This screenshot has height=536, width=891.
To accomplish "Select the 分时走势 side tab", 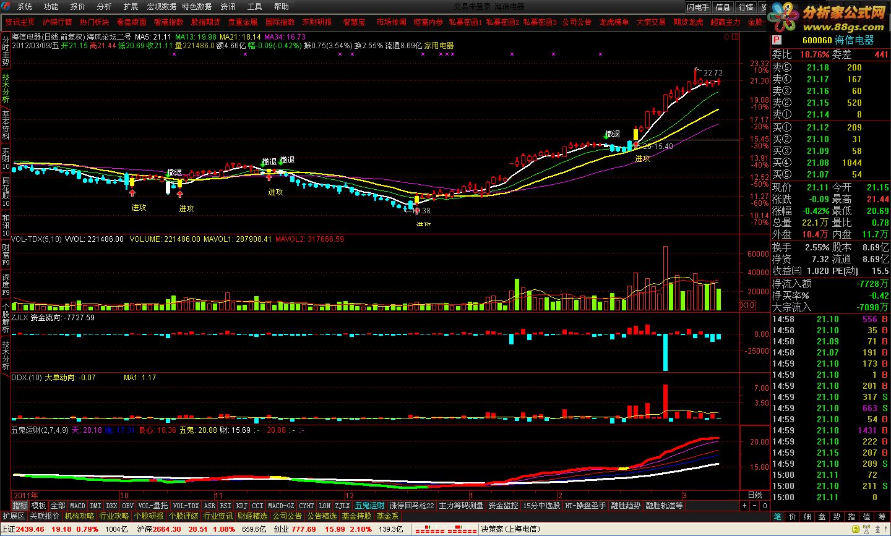I will 6,52.
